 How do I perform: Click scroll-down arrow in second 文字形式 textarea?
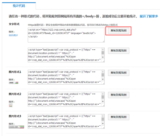[x=103, y=57]
